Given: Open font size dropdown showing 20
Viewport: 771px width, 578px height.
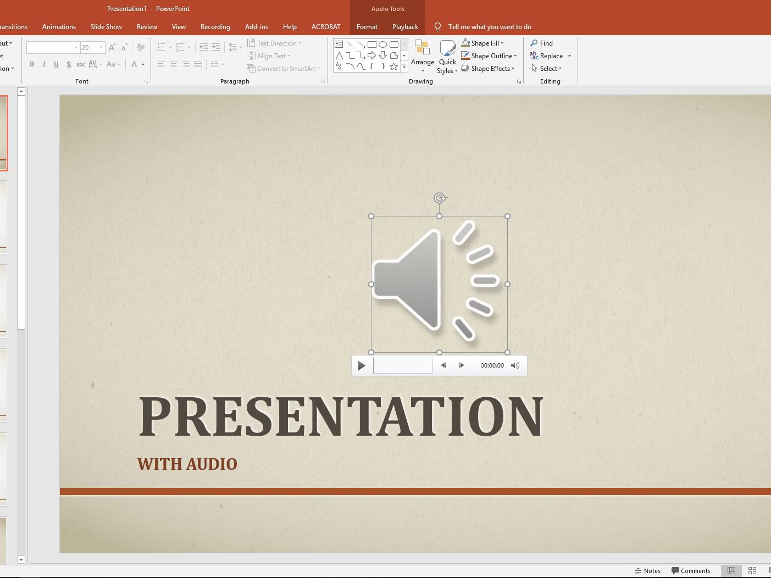Looking at the screenshot, I should tap(101, 48).
